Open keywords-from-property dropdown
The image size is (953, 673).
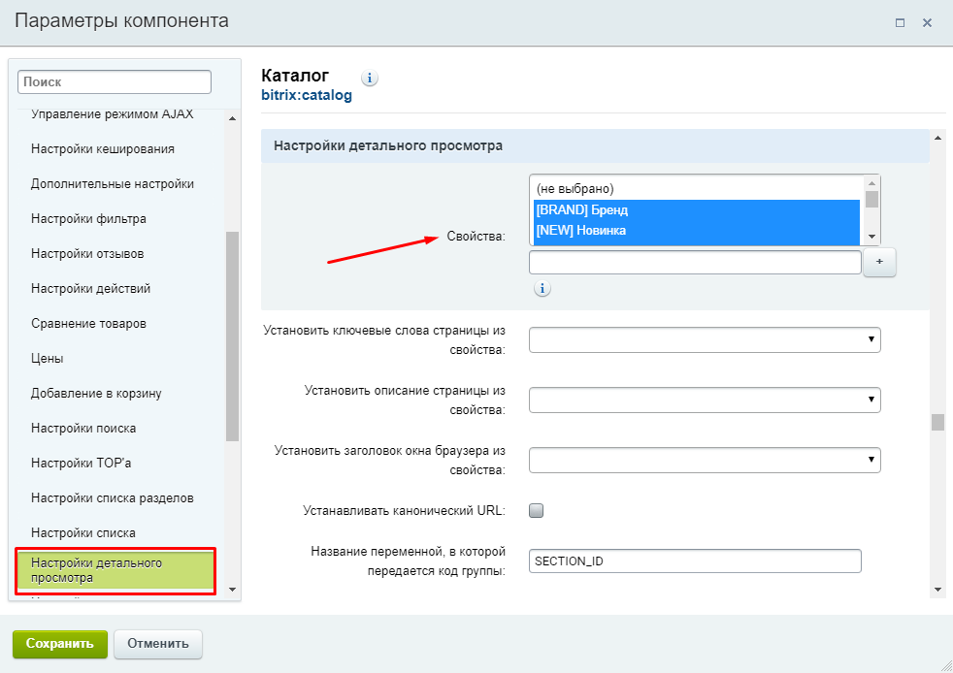click(x=705, y=339)
